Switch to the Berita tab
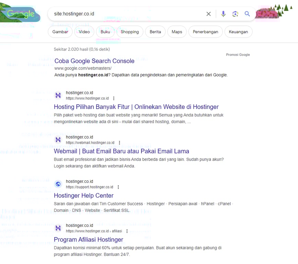The width and height of the screenshot is (298, 264). tap(155, 32)
